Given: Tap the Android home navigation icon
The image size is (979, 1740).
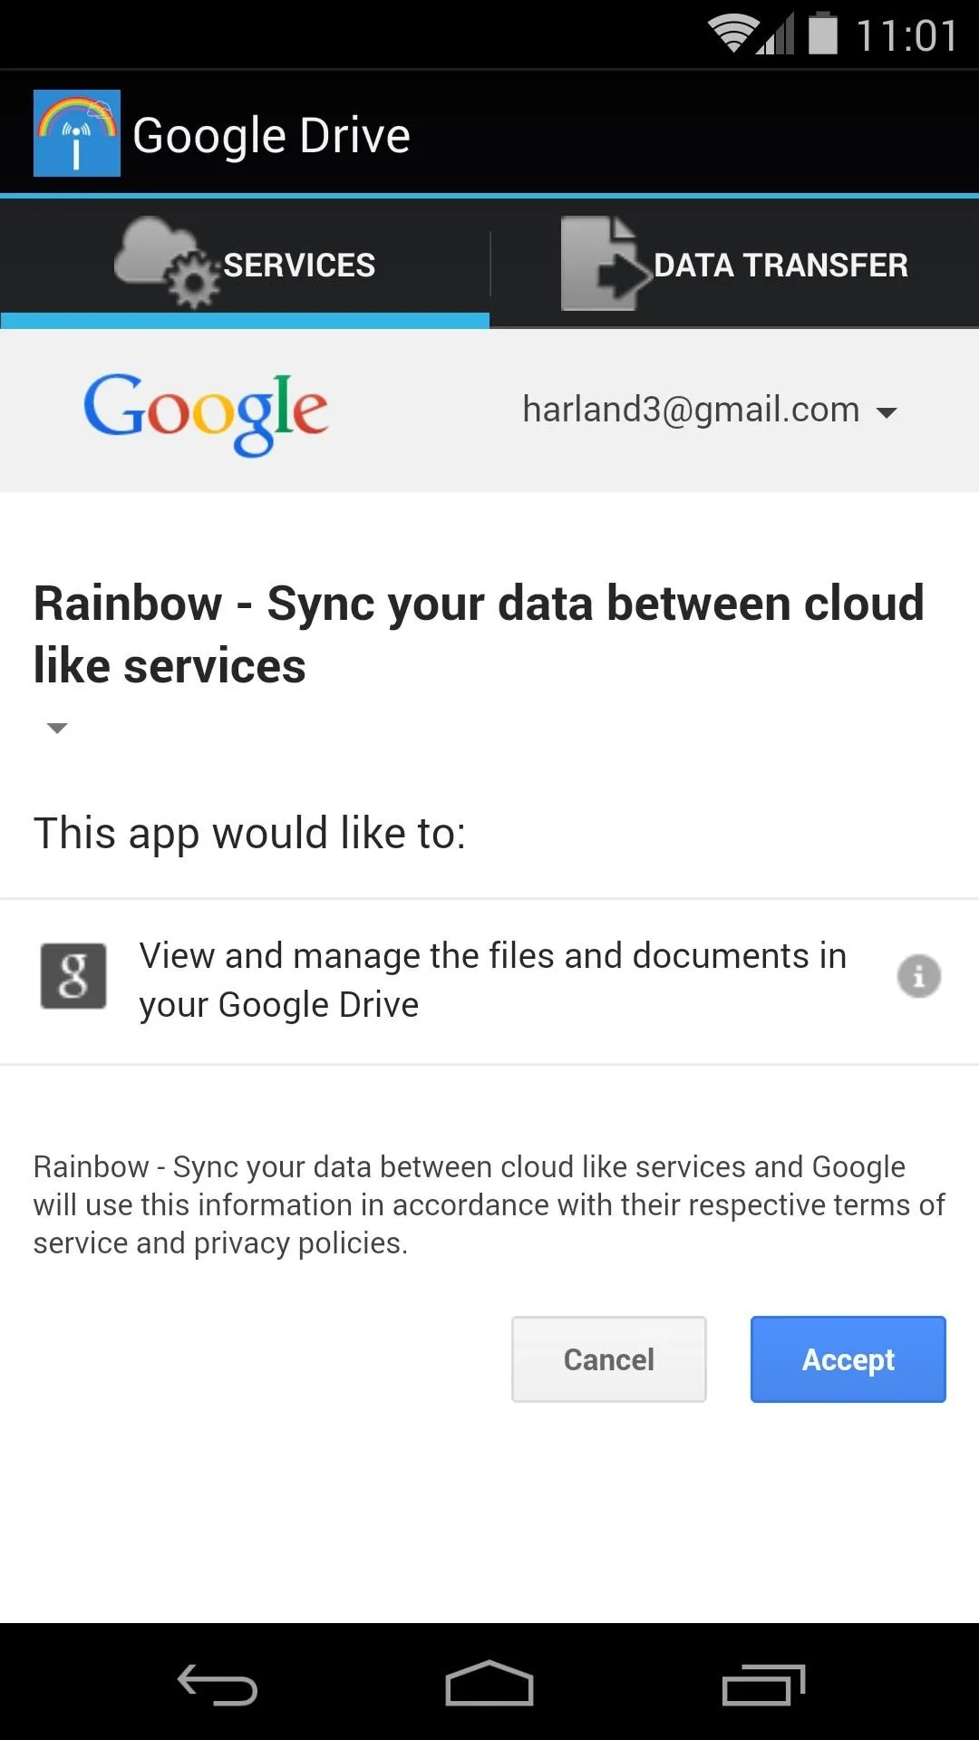Looking at the screenshot, I should pos(489,1683).
